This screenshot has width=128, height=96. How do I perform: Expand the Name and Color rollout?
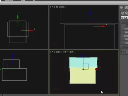pyautogui.click(x=122, y=48)
